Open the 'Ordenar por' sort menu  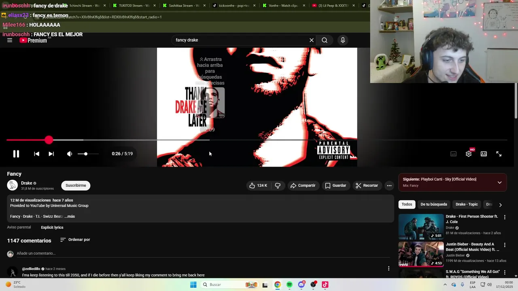(75, 240)
